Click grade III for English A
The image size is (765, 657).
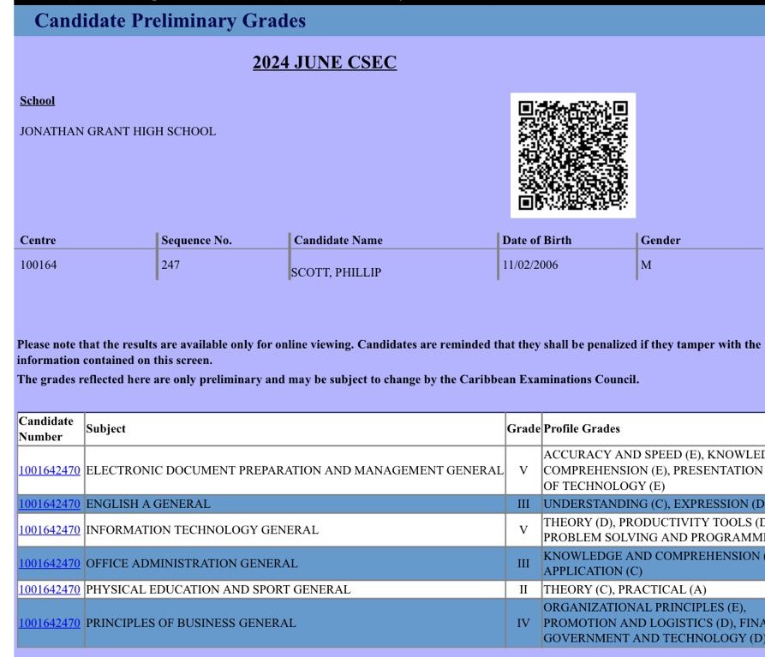(523, 504)
